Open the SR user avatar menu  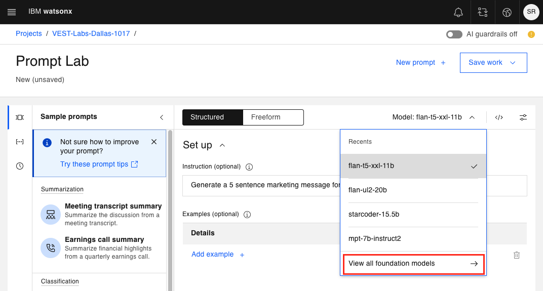531,12
